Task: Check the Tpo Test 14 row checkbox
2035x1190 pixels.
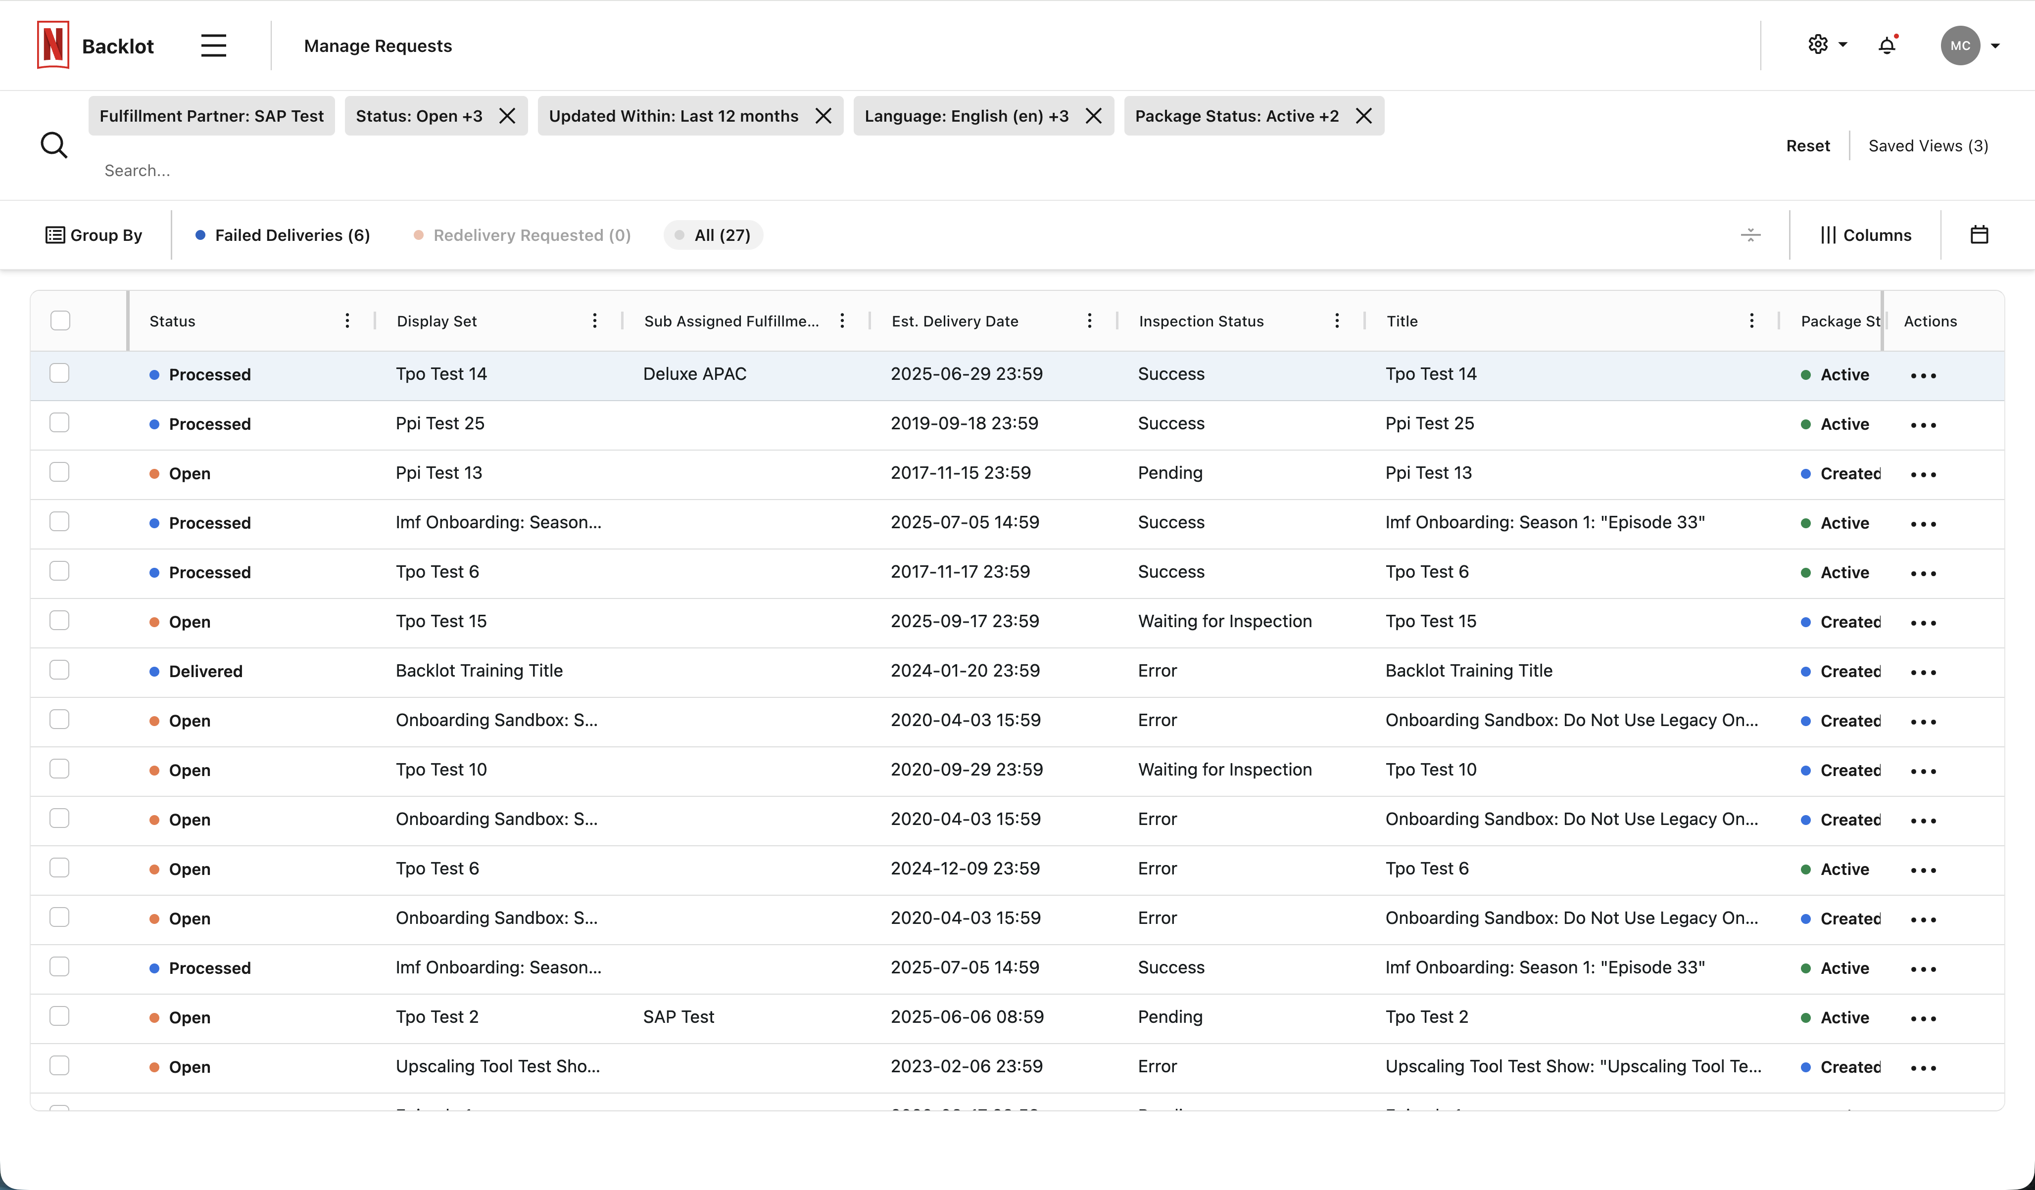Action: 60,373
